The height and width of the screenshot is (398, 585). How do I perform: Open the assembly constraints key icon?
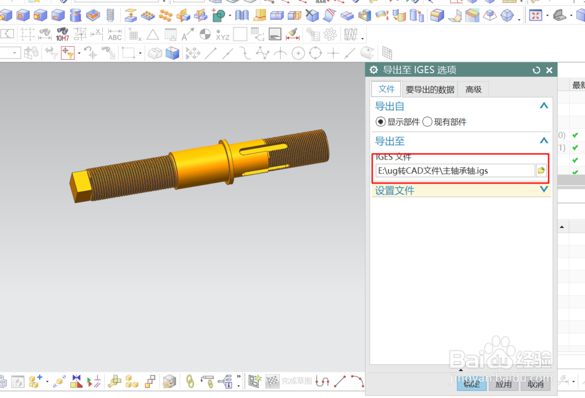(115, 381)
